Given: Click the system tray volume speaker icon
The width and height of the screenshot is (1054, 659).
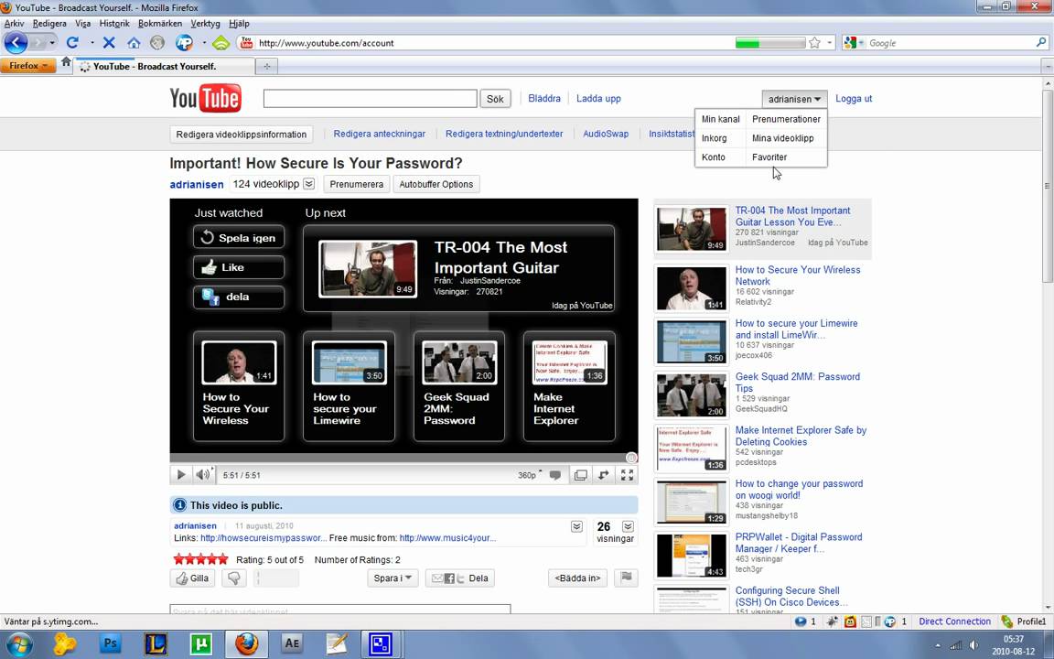Looking at the screenshot, I should pyautogui.click(x=974, y=645).
